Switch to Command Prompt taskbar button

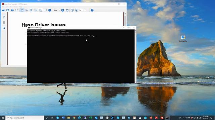click(167, 118)
